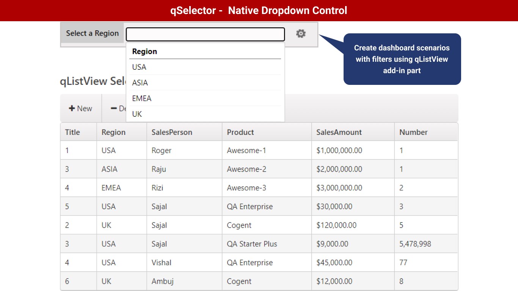
Task: Open the gear settings icon
Action: (x=301, y=34)
